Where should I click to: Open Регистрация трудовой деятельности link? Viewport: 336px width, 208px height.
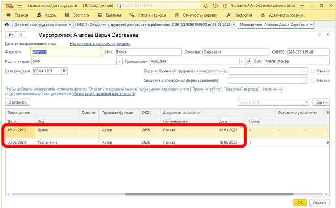[x=104, y=94]
